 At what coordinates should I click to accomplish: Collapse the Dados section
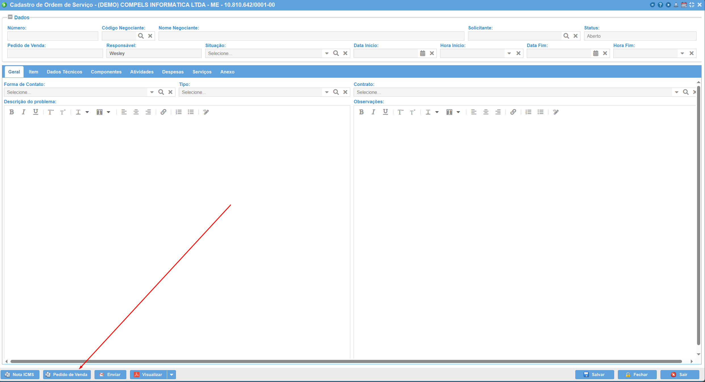pyautogui.click(x=10, y=17)
